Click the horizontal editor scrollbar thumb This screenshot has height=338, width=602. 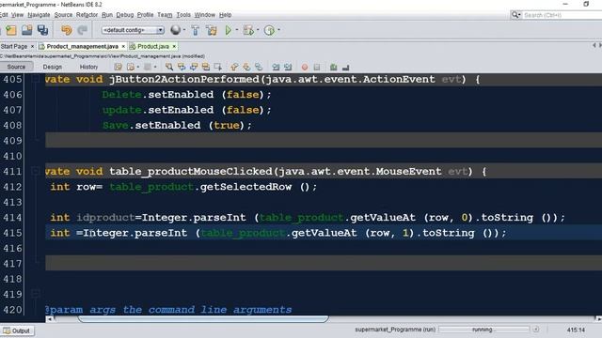(x=203, y=319)
